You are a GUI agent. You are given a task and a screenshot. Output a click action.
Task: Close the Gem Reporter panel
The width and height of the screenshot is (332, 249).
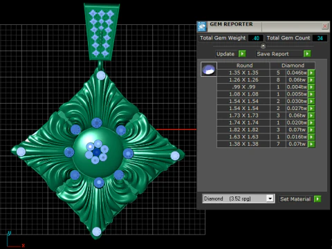pyautogui.click(x=324, y=26)
